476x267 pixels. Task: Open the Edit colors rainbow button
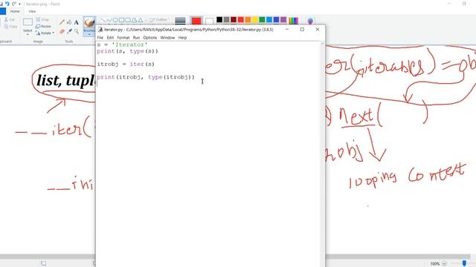[x=293, y=21]
